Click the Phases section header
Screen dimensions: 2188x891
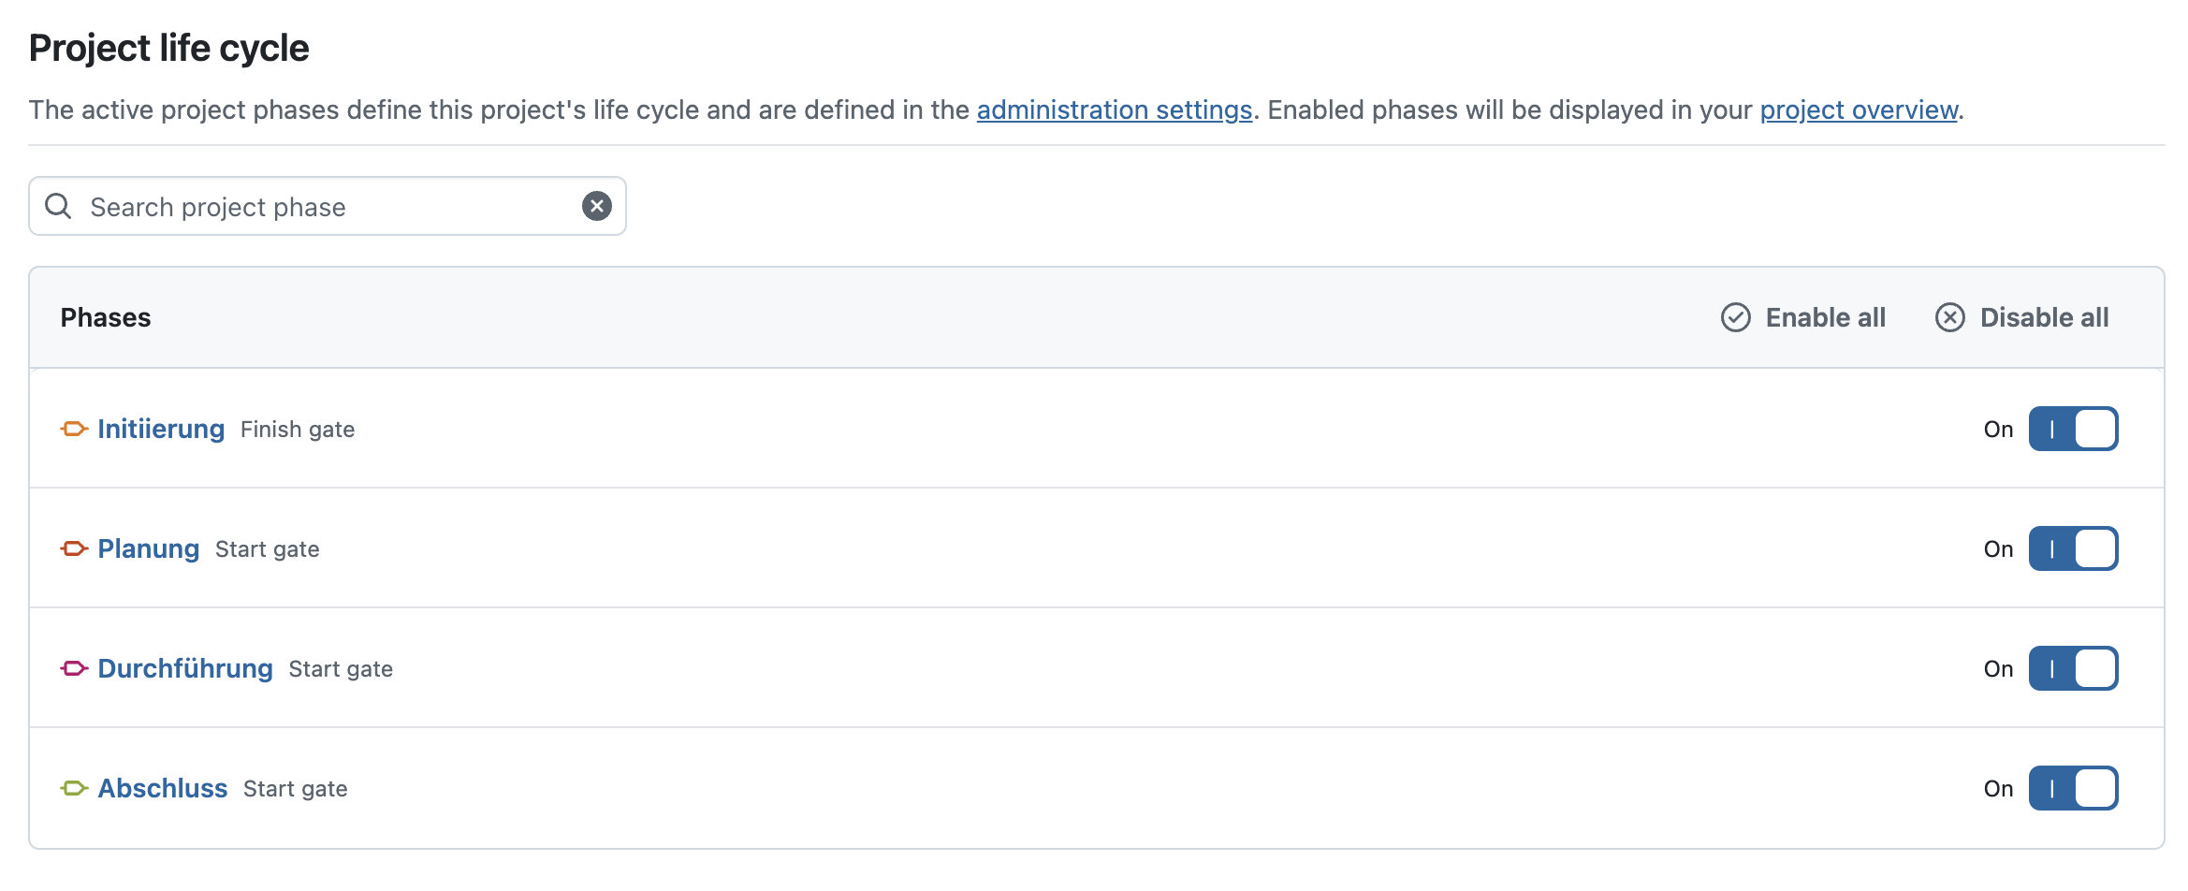click(106, 317)
